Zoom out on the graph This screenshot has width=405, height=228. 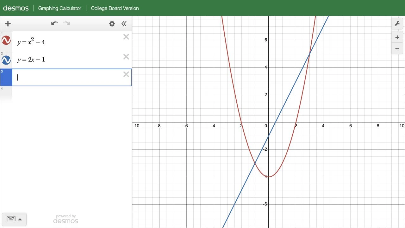(x=397, y=48)
